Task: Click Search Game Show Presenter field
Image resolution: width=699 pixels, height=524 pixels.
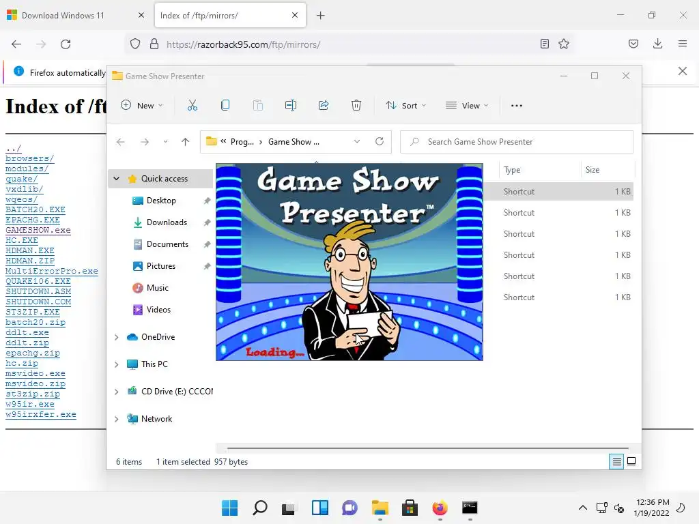Action: pyautogui.click(x=517, y=142)
